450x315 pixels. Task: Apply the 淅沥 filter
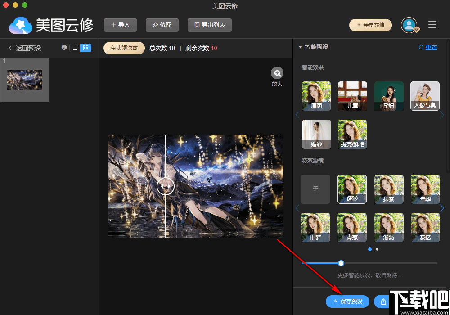[x=389, y=228]
